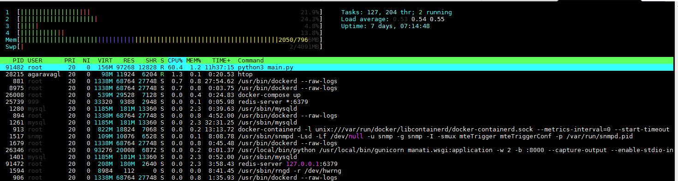This screenshot has width=678, height=181.
Task: Sort by the VIRT column header
Action: pyautogui.click(x=105, y=61)
